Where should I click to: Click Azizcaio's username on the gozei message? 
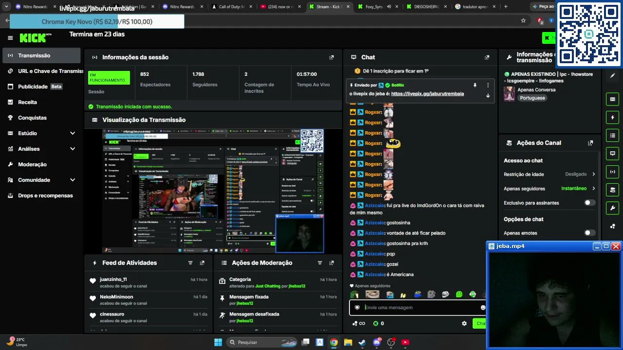coord(375,264)
